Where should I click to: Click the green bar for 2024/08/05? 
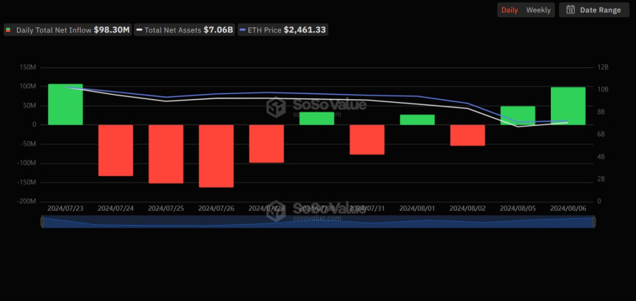518,115
